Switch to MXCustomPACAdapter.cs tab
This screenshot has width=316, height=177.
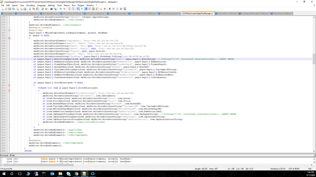[x=27, y=13]
